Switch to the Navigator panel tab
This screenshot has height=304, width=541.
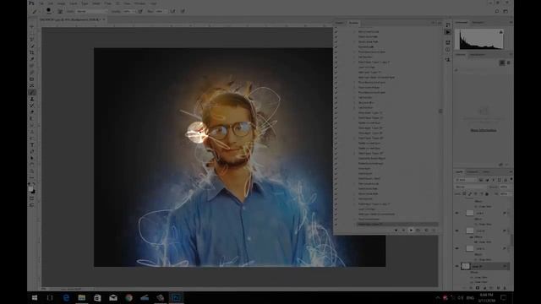[478, 23]
